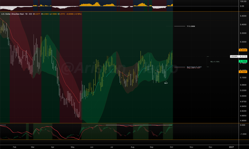Viewport: 249px width, 149px height.
Task: Click the USDBRL 5.2172 price tag
Action: click(x=238, y=57)
